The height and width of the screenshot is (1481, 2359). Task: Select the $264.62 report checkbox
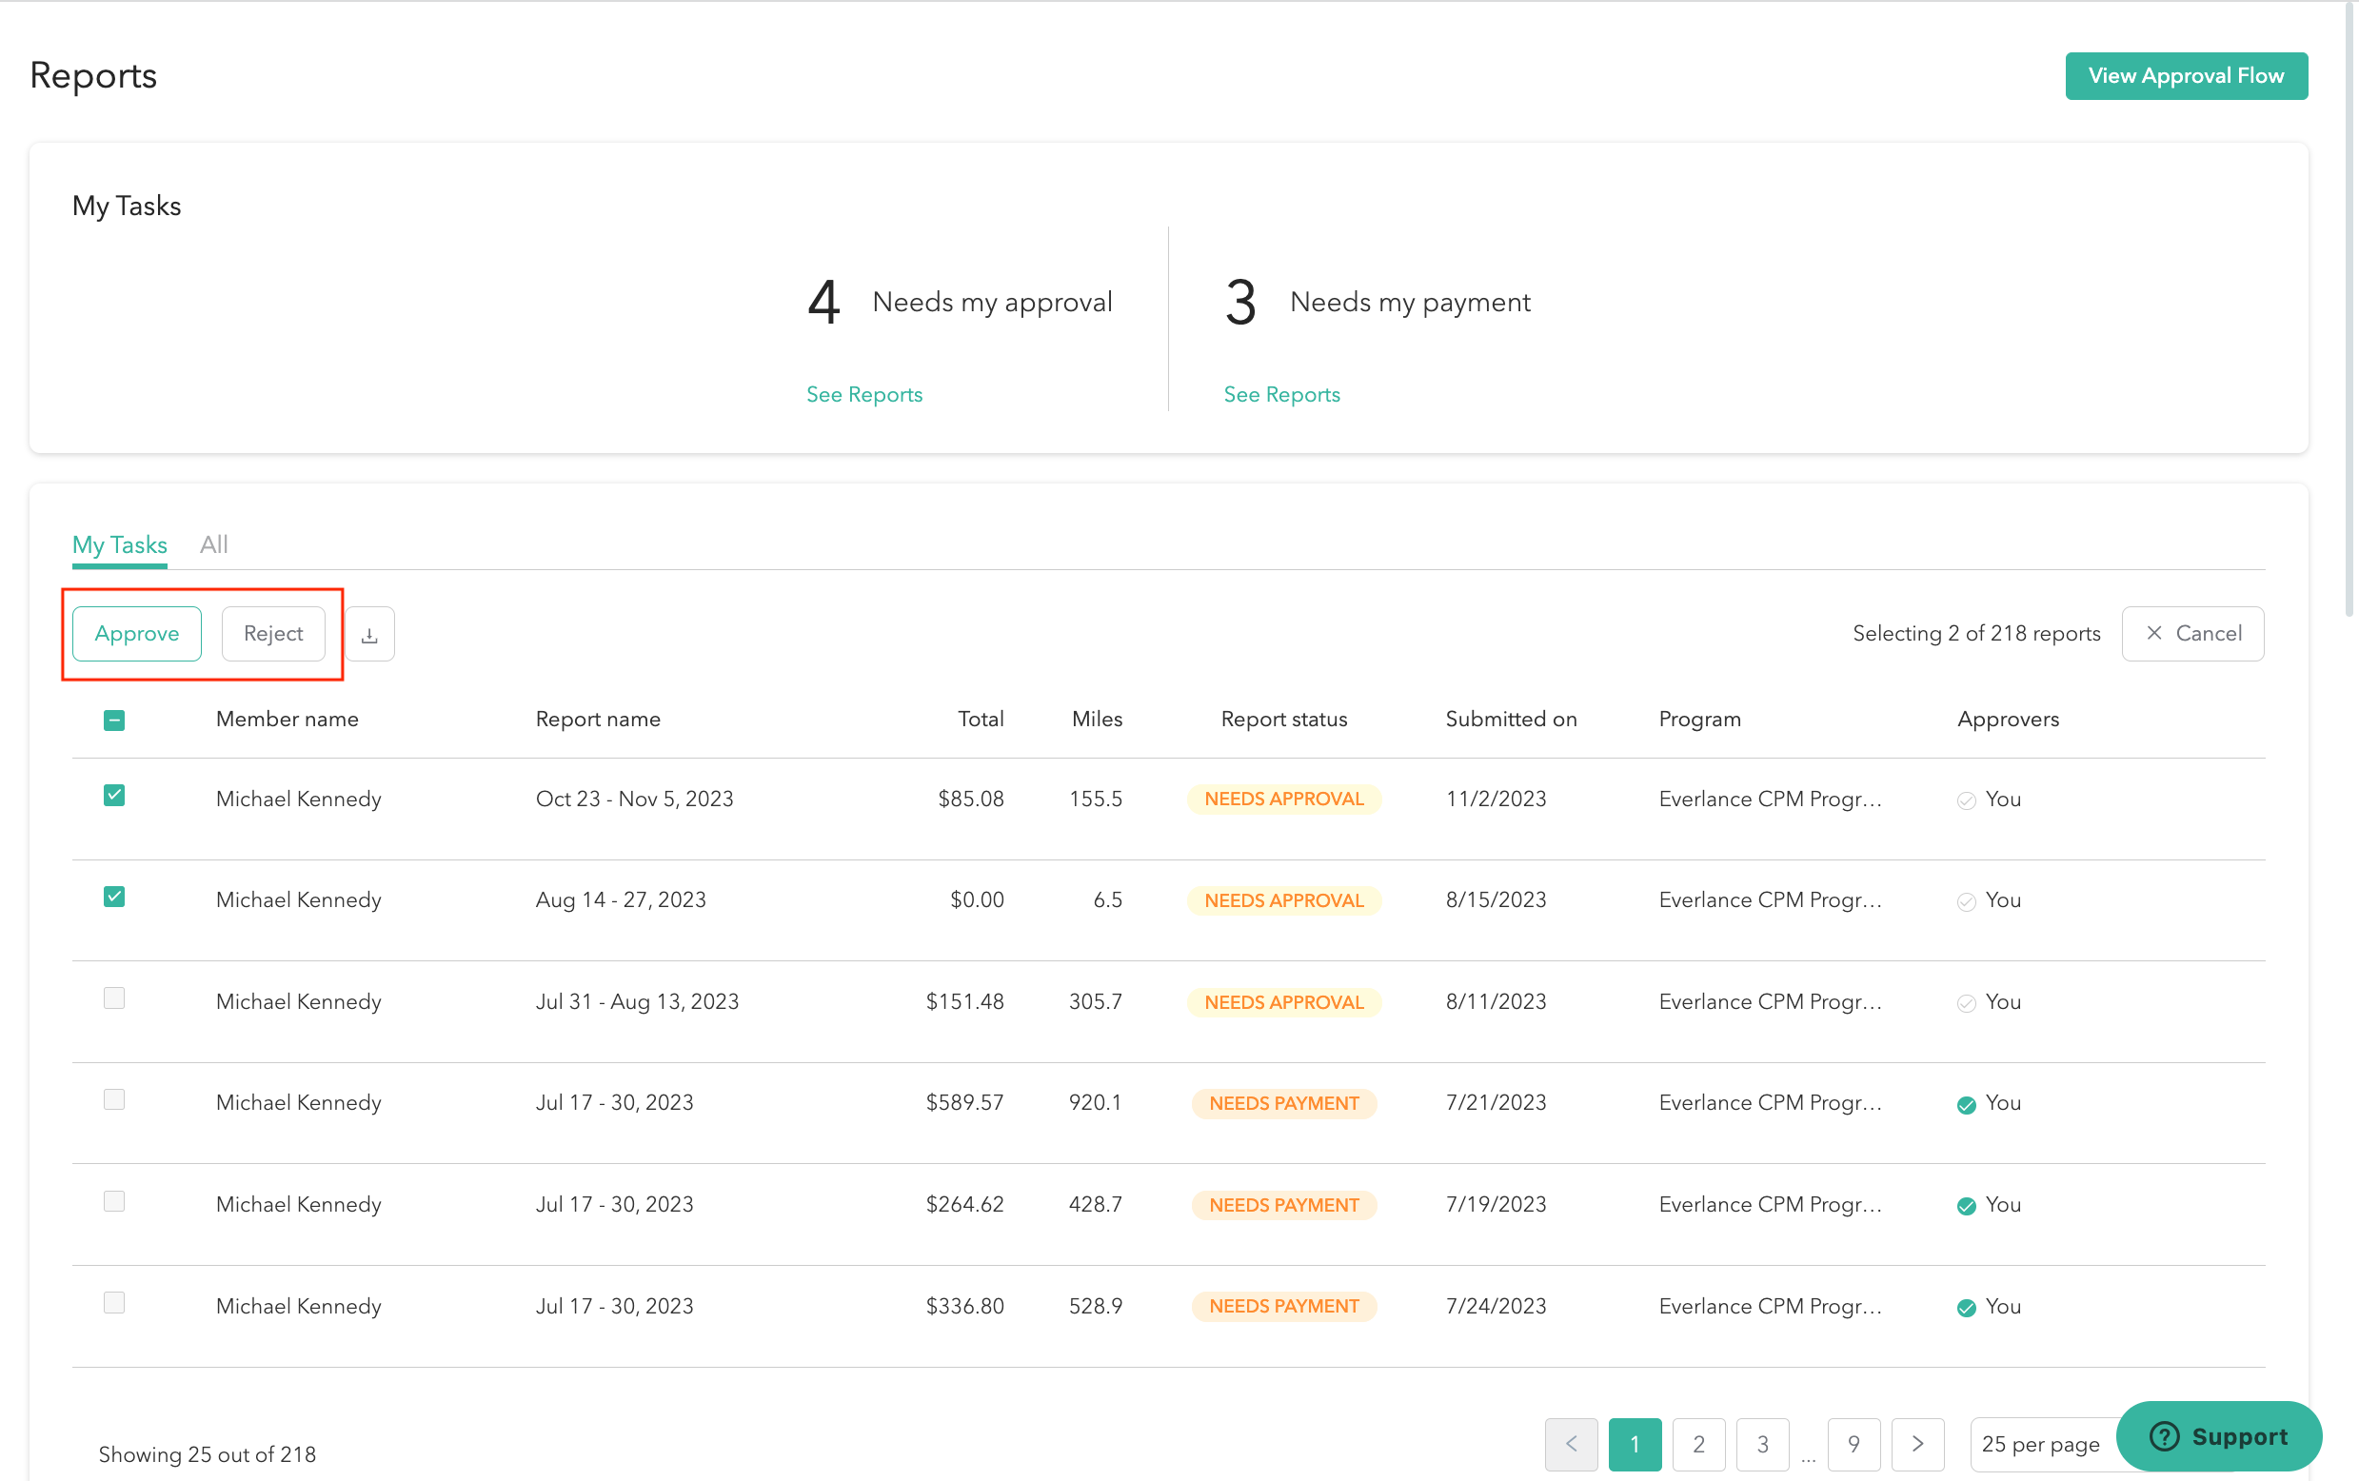[113, 1201]
